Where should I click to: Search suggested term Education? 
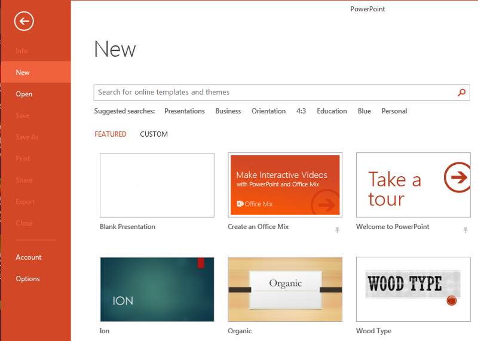[x=332, y=111]
